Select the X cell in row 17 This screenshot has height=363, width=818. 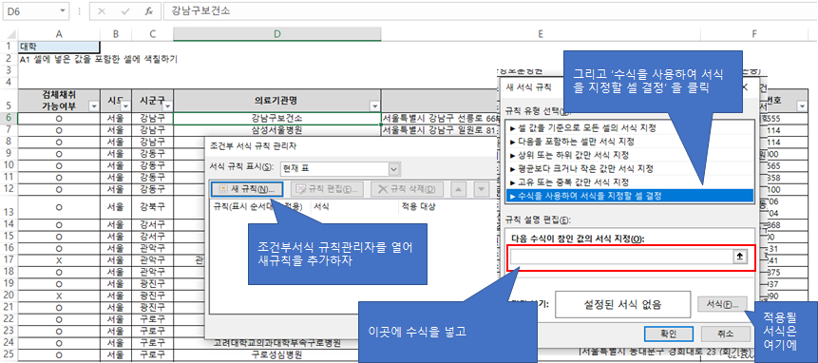point(59,259)
